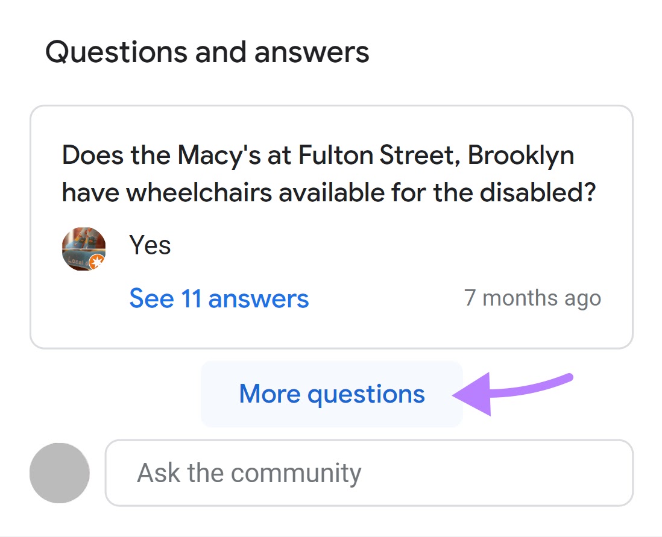Click the orange Local Guide badge
Image resolution: width=662 pixels, height=537 pixels.
[97, 261]
